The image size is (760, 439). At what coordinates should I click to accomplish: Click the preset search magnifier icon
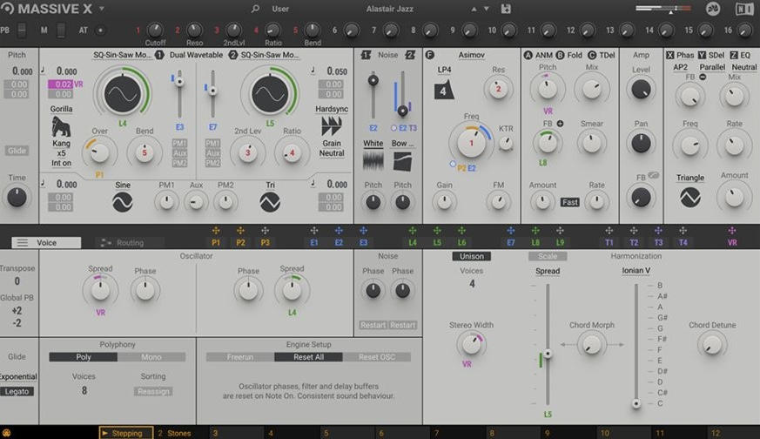(x=255, y=9)
